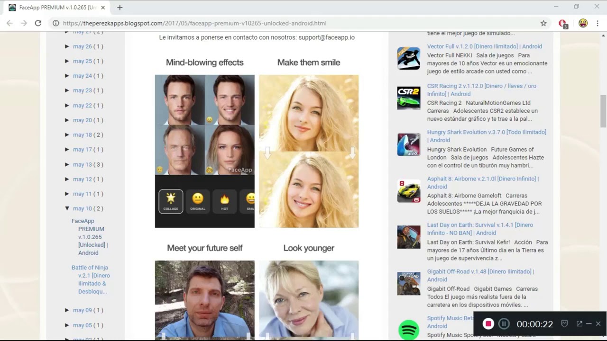Open Asphalt 8: Airborne v.2.1.0l link
The image size is (607, 341).
[483, 182]
